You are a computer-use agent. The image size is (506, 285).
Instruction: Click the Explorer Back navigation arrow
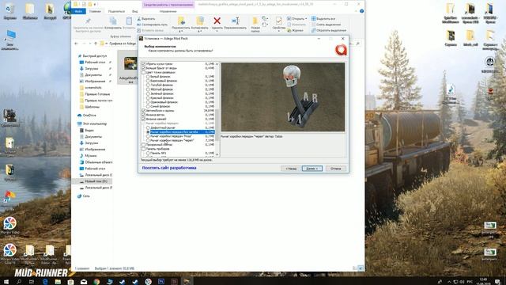[77, 44]
